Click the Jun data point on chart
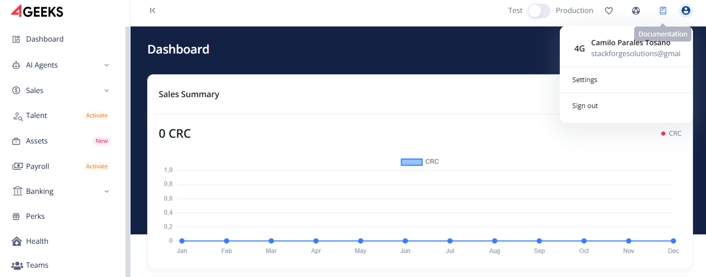This screenshot has width=706, height=277. tap(405, 241)
